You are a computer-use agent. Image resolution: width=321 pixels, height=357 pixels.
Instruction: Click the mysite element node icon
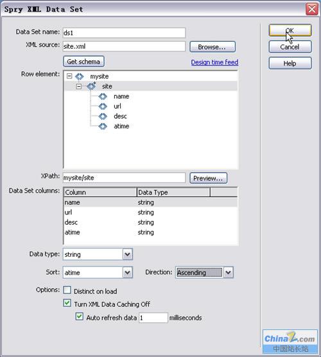[x=79, y=76]
